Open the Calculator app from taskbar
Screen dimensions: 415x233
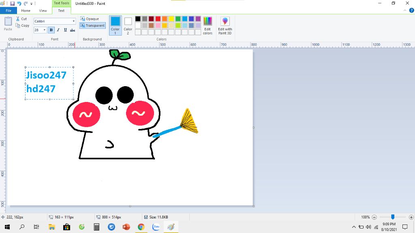pyautogui.click(x=96, y=227)
